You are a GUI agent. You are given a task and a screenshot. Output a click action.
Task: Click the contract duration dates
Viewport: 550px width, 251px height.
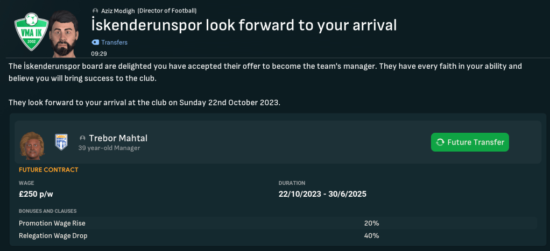[322, 194]
